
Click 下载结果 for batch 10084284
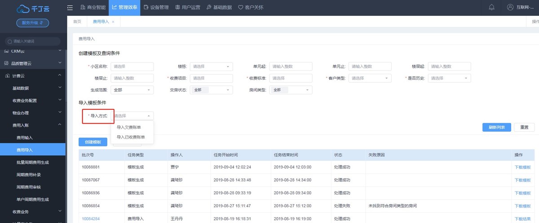click(x=523, y=219)
